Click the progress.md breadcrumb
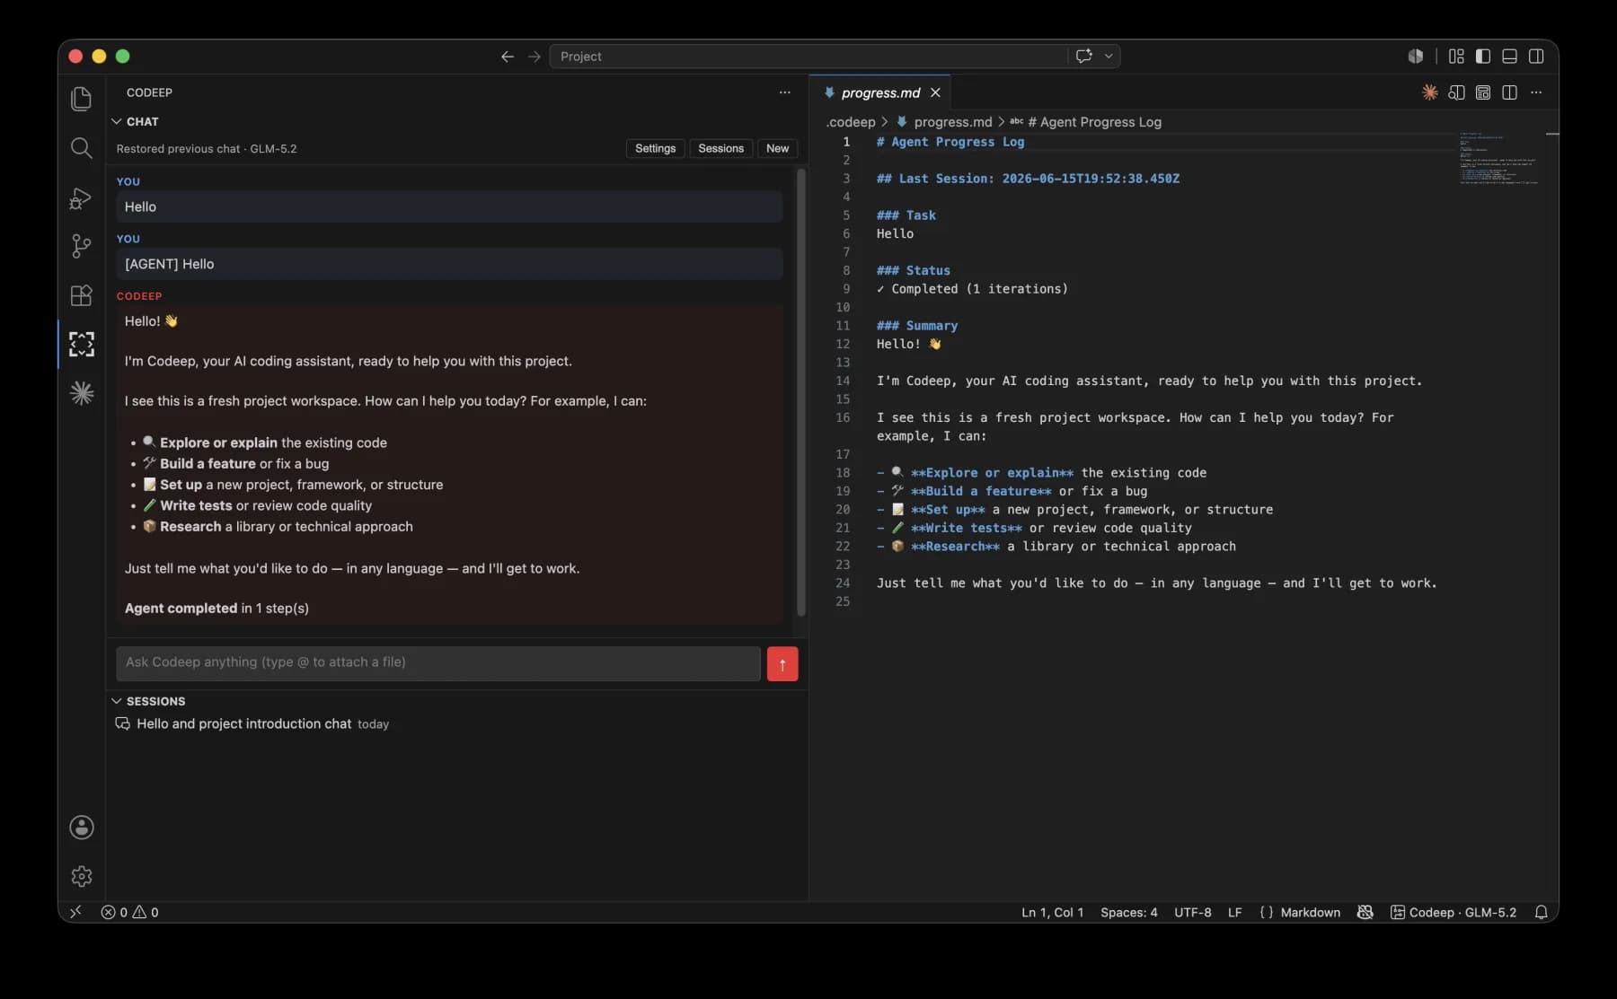 click(x=953, y=122)
